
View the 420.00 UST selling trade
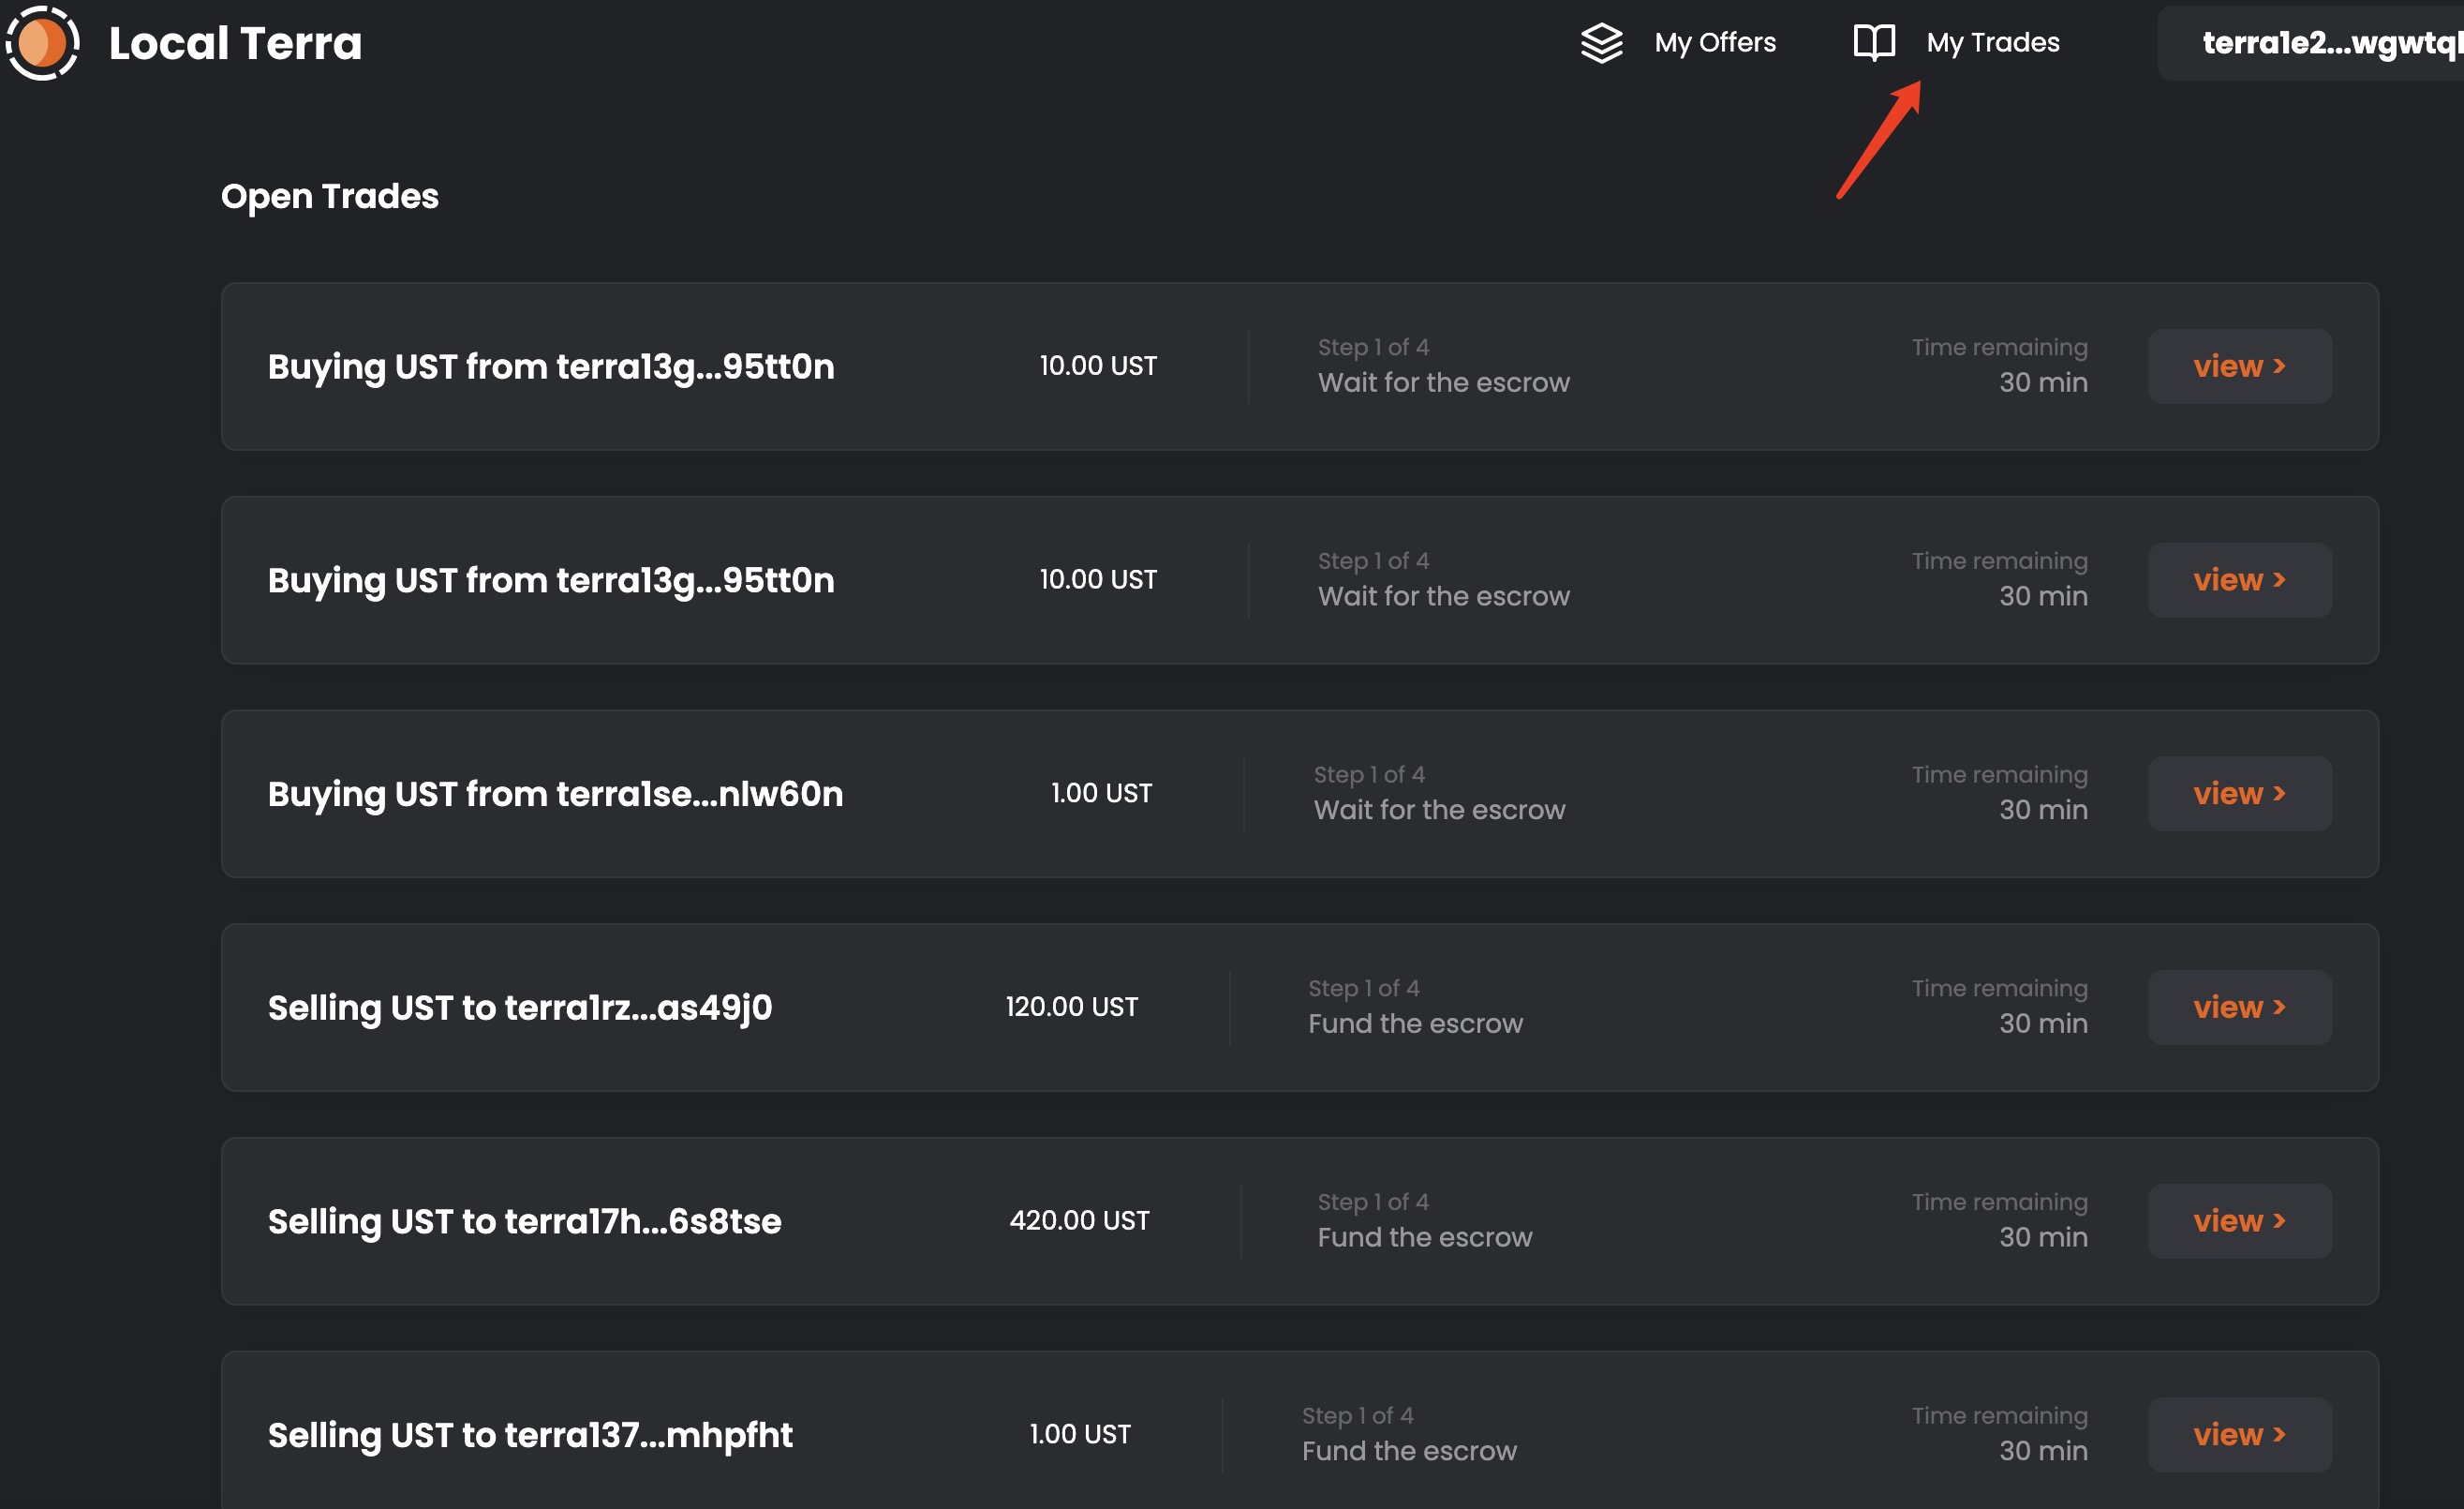[2239, 1221]
